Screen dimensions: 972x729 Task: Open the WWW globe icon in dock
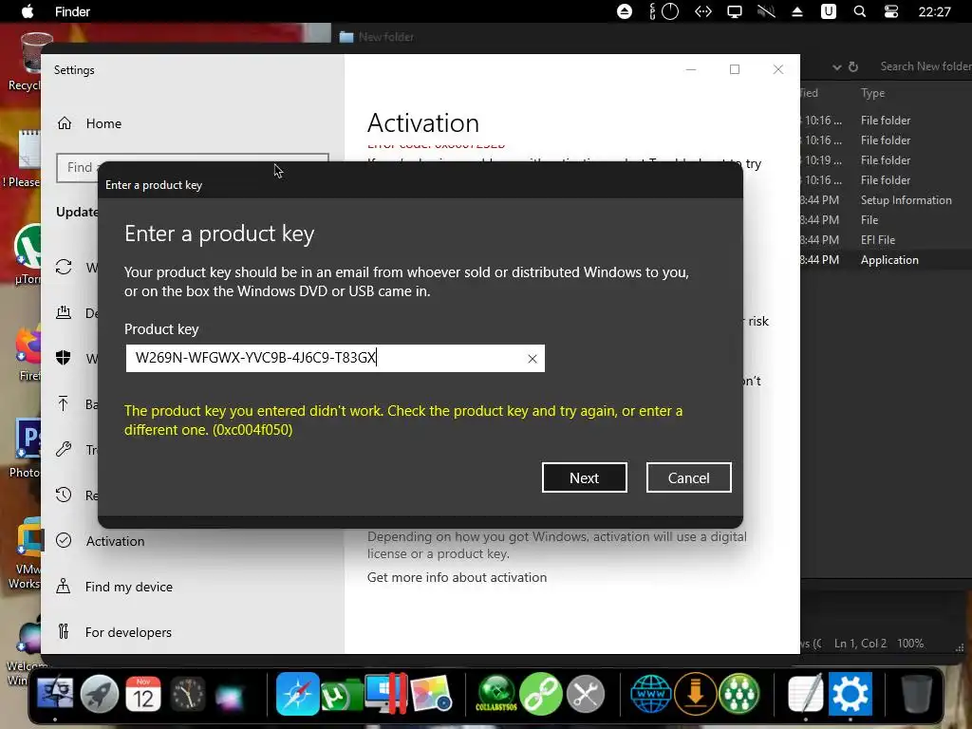pyautogui.click(x=650, y=694)
